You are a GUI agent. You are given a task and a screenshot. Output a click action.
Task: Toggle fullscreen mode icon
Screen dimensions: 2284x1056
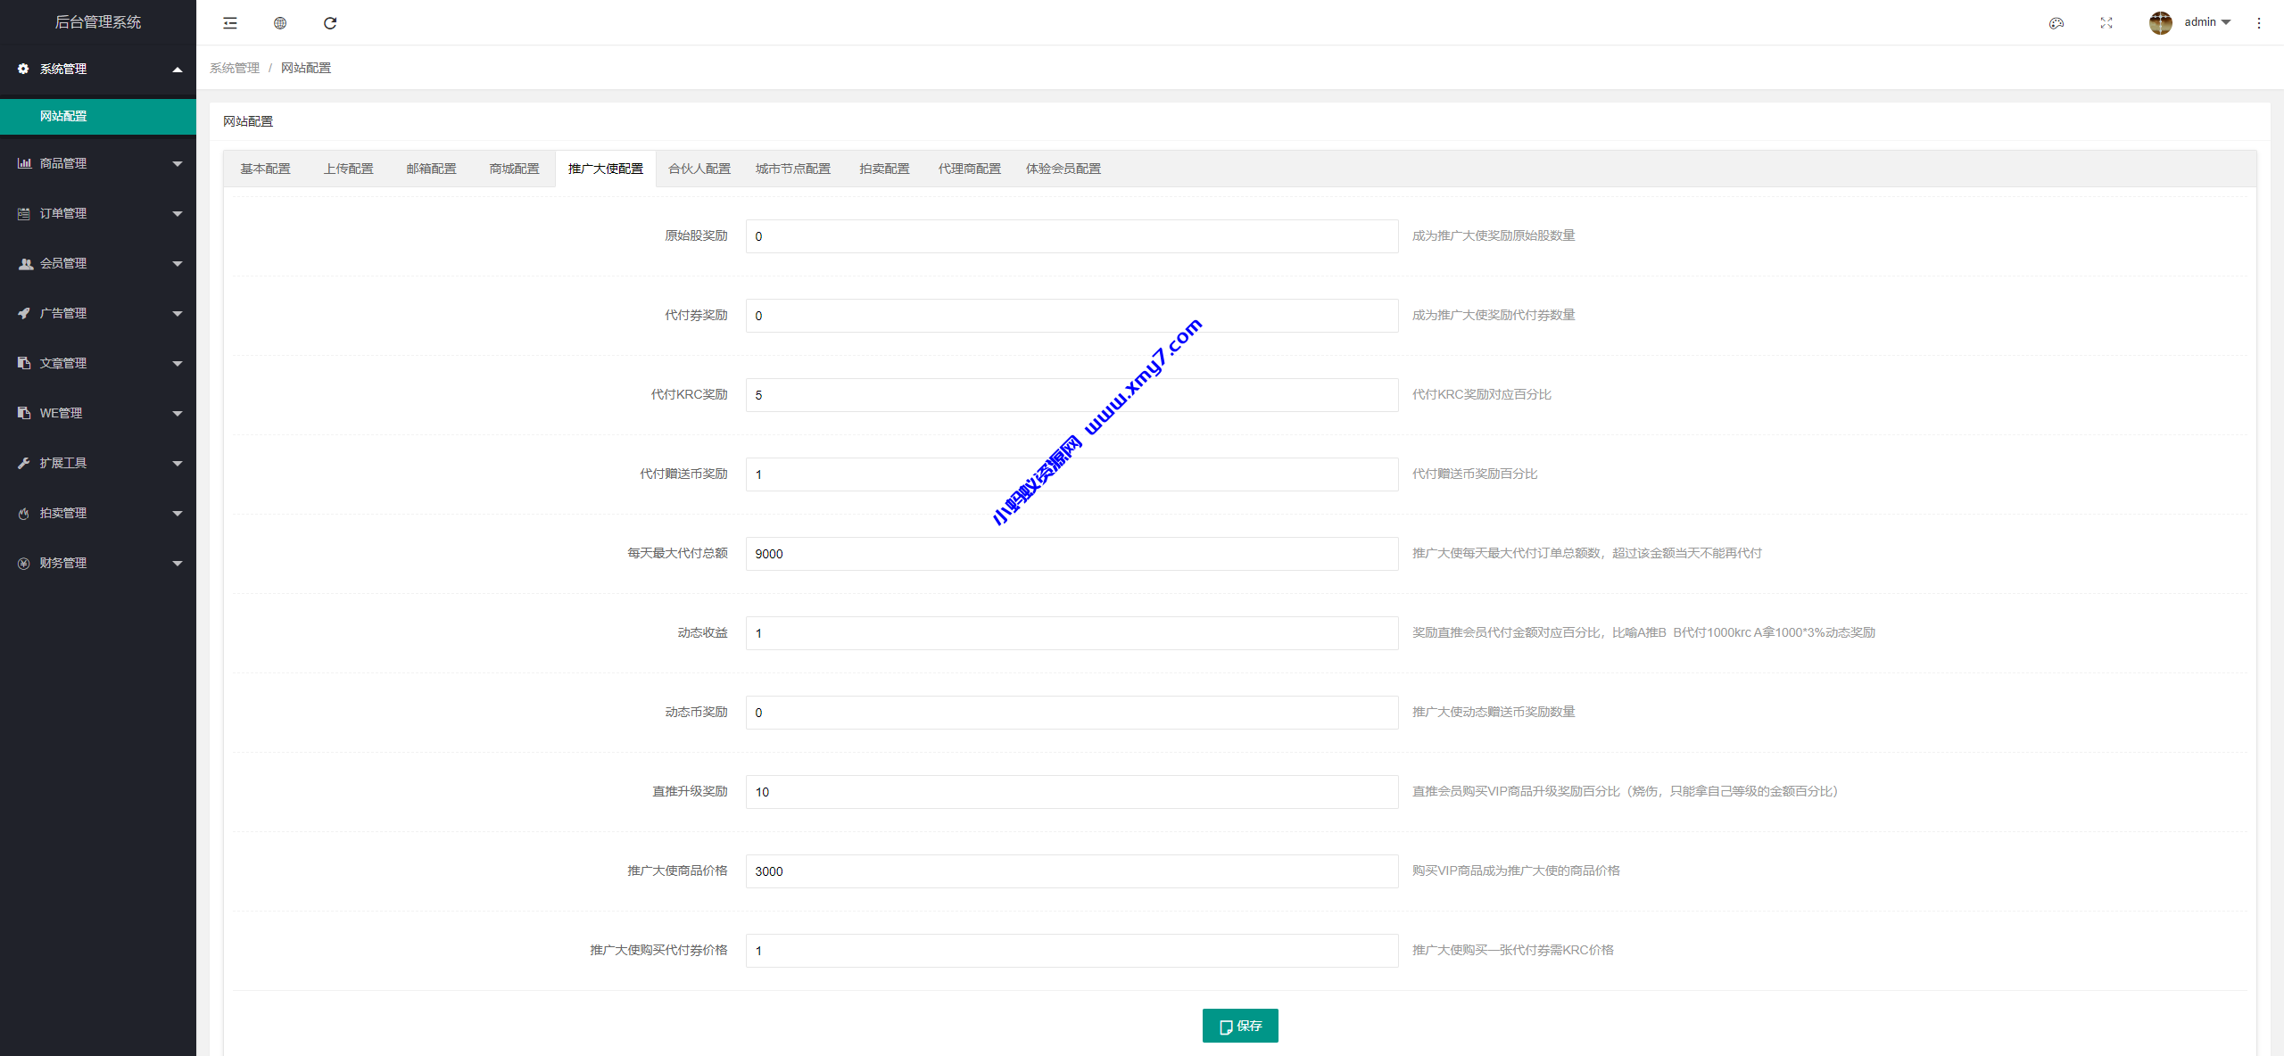2106,23
